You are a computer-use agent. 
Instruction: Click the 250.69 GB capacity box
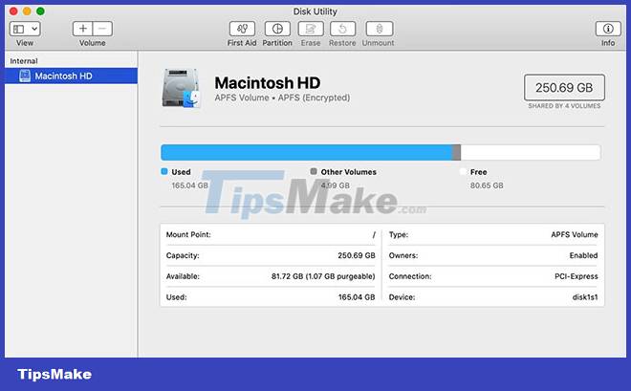(x=564, y=87)
